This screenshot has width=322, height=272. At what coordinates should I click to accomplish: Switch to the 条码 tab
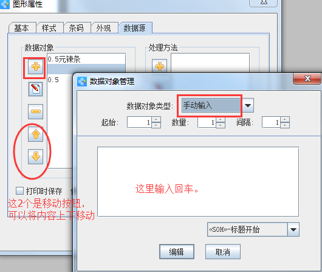pyautogui.click(x=77, y=28)
